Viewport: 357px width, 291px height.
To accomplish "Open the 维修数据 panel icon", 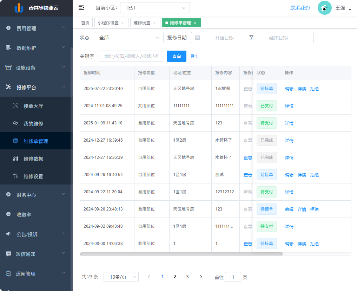I will [x=15, y=158].
